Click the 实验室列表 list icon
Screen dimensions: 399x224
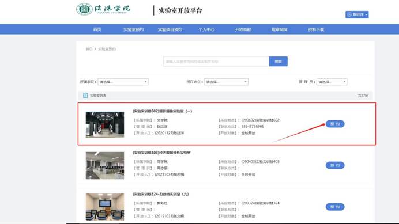coord(85,96)
